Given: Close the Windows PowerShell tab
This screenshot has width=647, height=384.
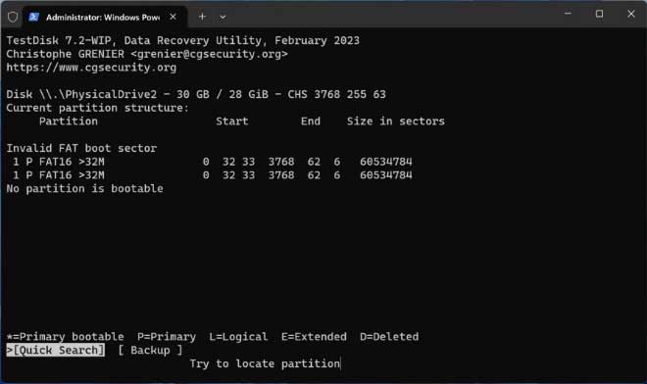Looking at the screenshot, I should (x=173, y=17).
